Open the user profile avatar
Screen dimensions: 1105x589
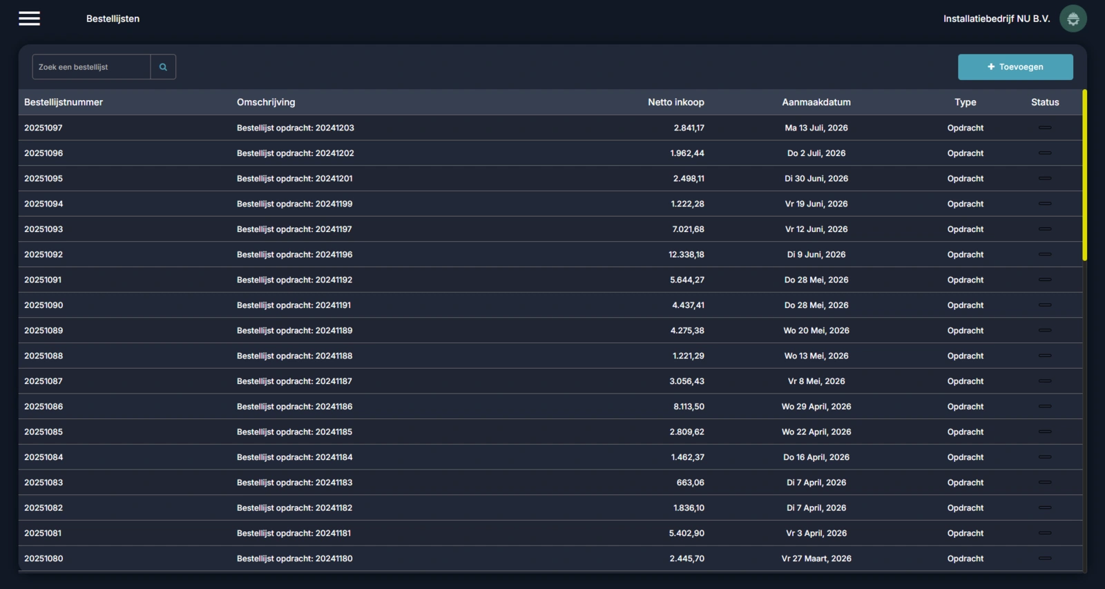pos(1073,19)
